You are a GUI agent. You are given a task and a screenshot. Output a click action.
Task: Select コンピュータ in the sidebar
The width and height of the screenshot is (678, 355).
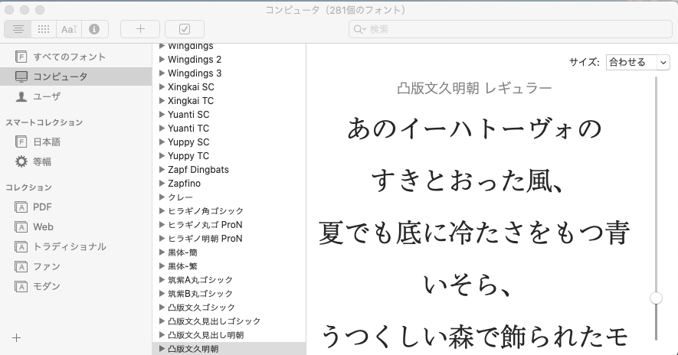click(76, 77)
